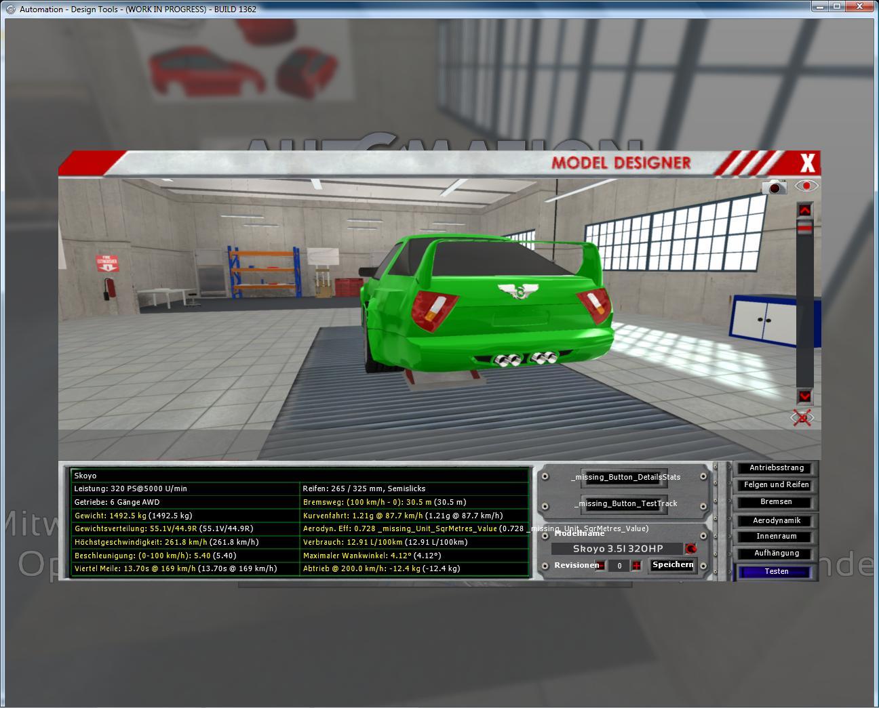The image size is (879, 708).
Task: Close the Model Designer with white X
Action: coord(807,163)
